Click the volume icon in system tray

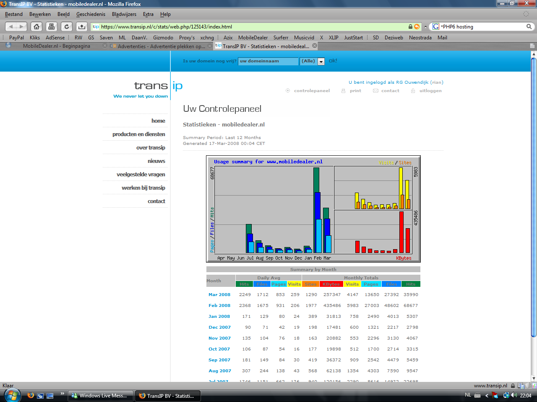click(x=514, y=395)
